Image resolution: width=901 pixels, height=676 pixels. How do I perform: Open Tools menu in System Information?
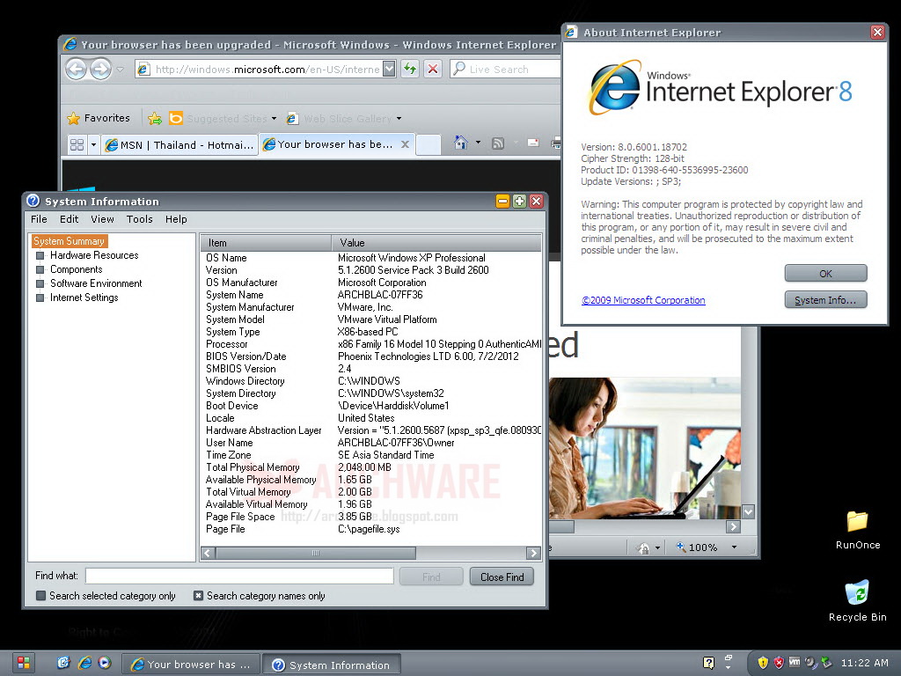(140, 219)
